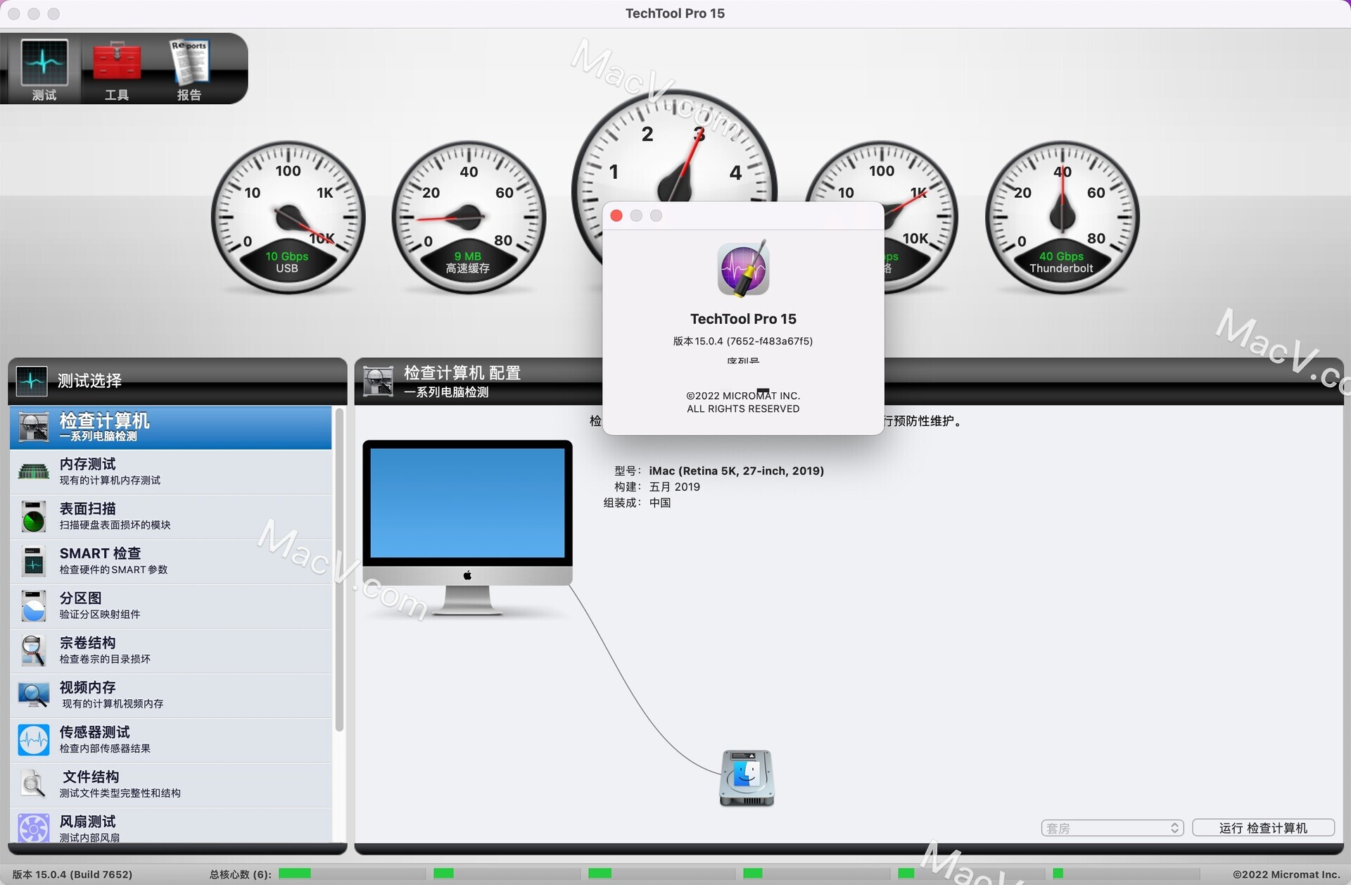Click the 版本 15.0.4 (Build 7652) status text
The width and height of the screenshot is (1351, 885).
(72, 874)
